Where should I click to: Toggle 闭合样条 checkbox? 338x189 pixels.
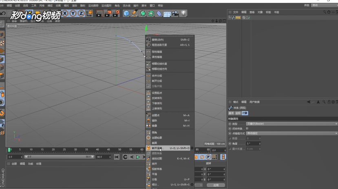pyautogui.click(x=247, y=128)
